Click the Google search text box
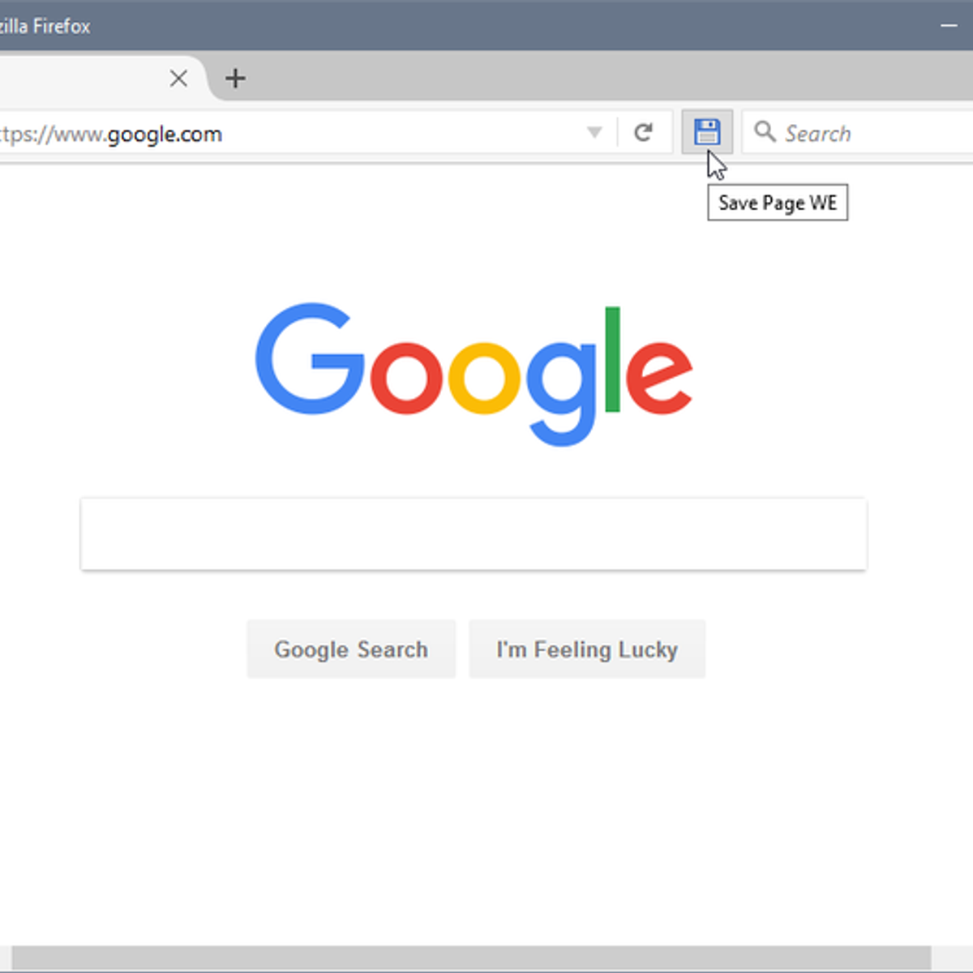973x973 pixels. point(474,534)
